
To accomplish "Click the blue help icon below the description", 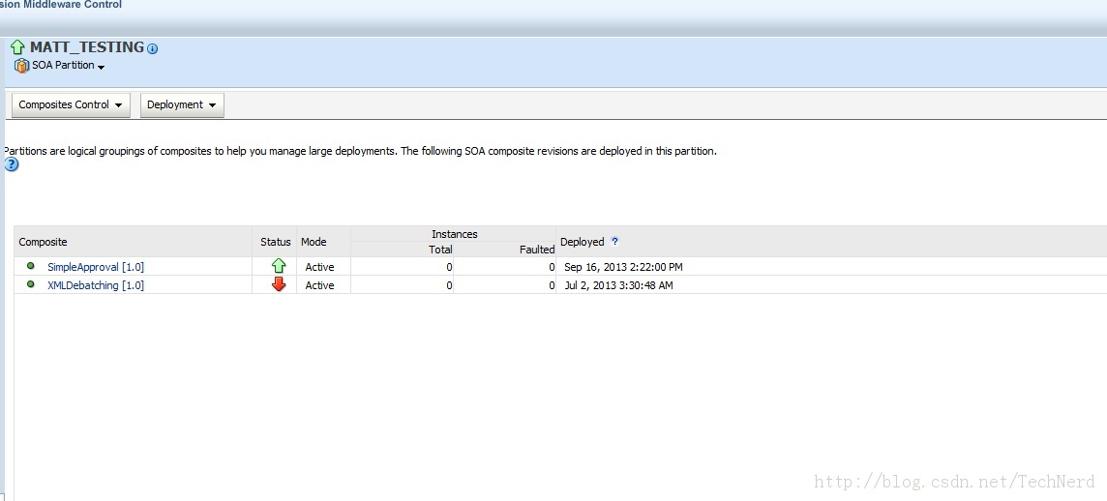I will point(12,164).
